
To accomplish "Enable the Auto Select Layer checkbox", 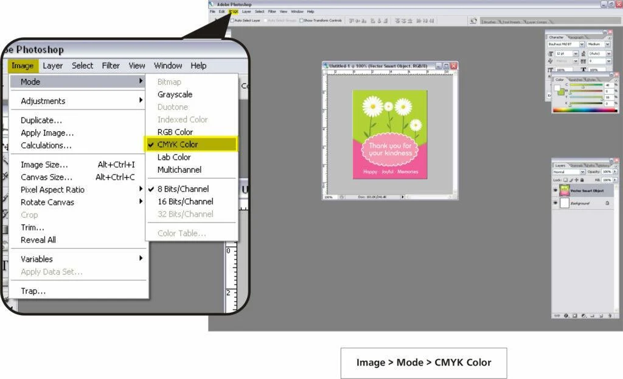I will 232,20.
